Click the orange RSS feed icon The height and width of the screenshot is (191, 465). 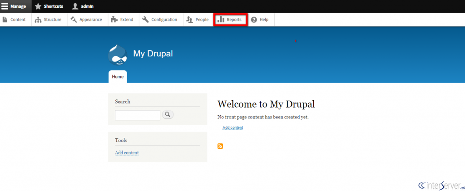click(x=220, y=146)
